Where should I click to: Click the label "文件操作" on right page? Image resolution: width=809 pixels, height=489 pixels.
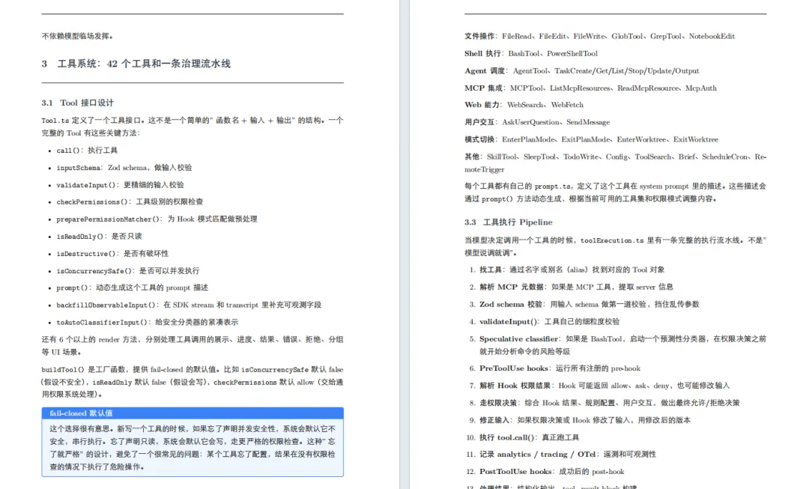[479, 36]
